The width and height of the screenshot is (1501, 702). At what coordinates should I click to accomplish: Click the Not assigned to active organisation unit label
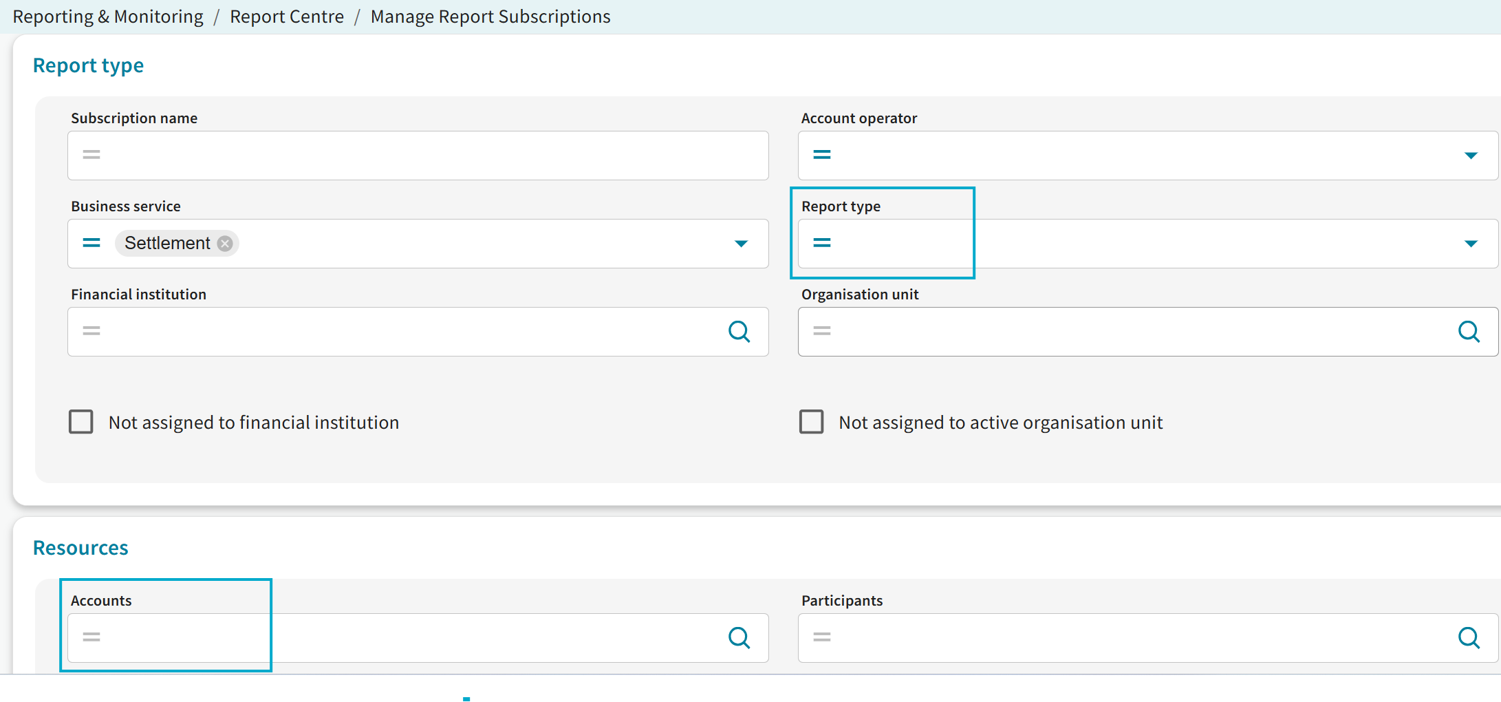1001,423
